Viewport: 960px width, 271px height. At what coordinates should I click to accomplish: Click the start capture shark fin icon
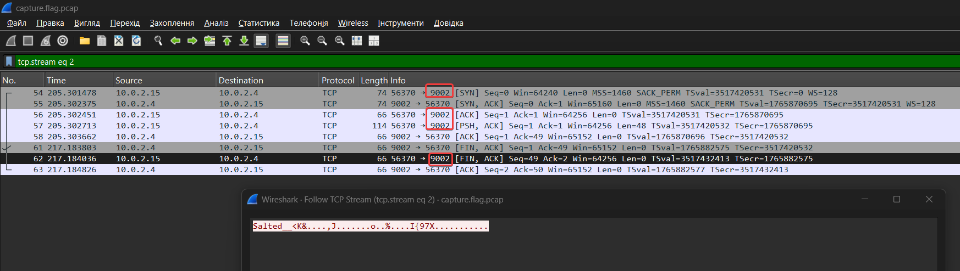[11, 41]
